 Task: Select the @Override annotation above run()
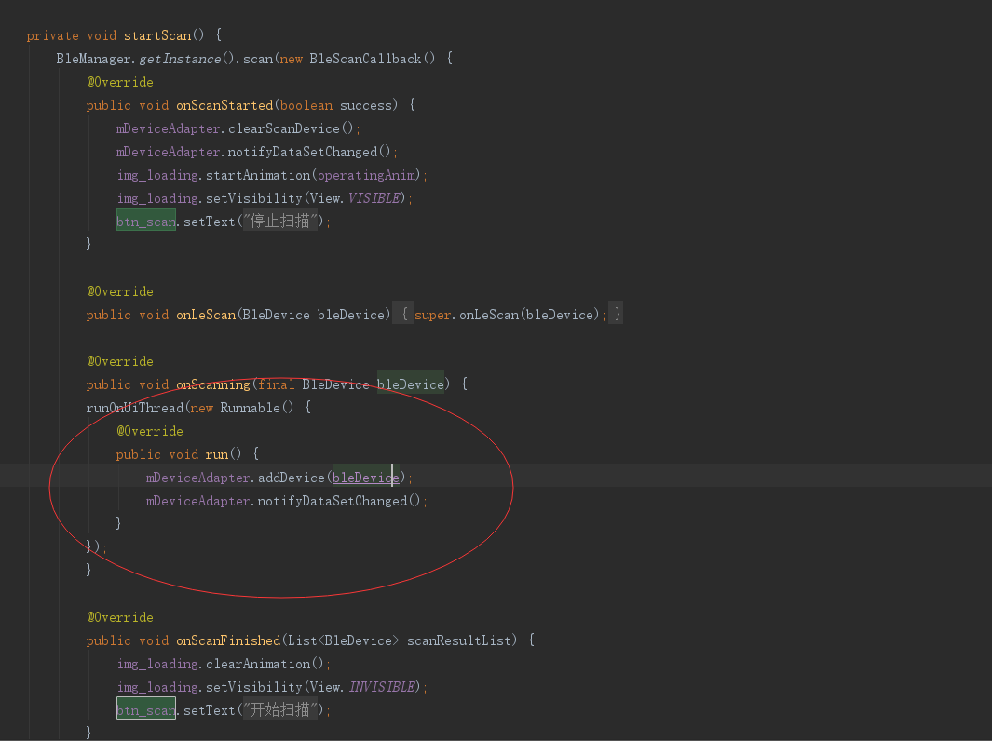149,430
